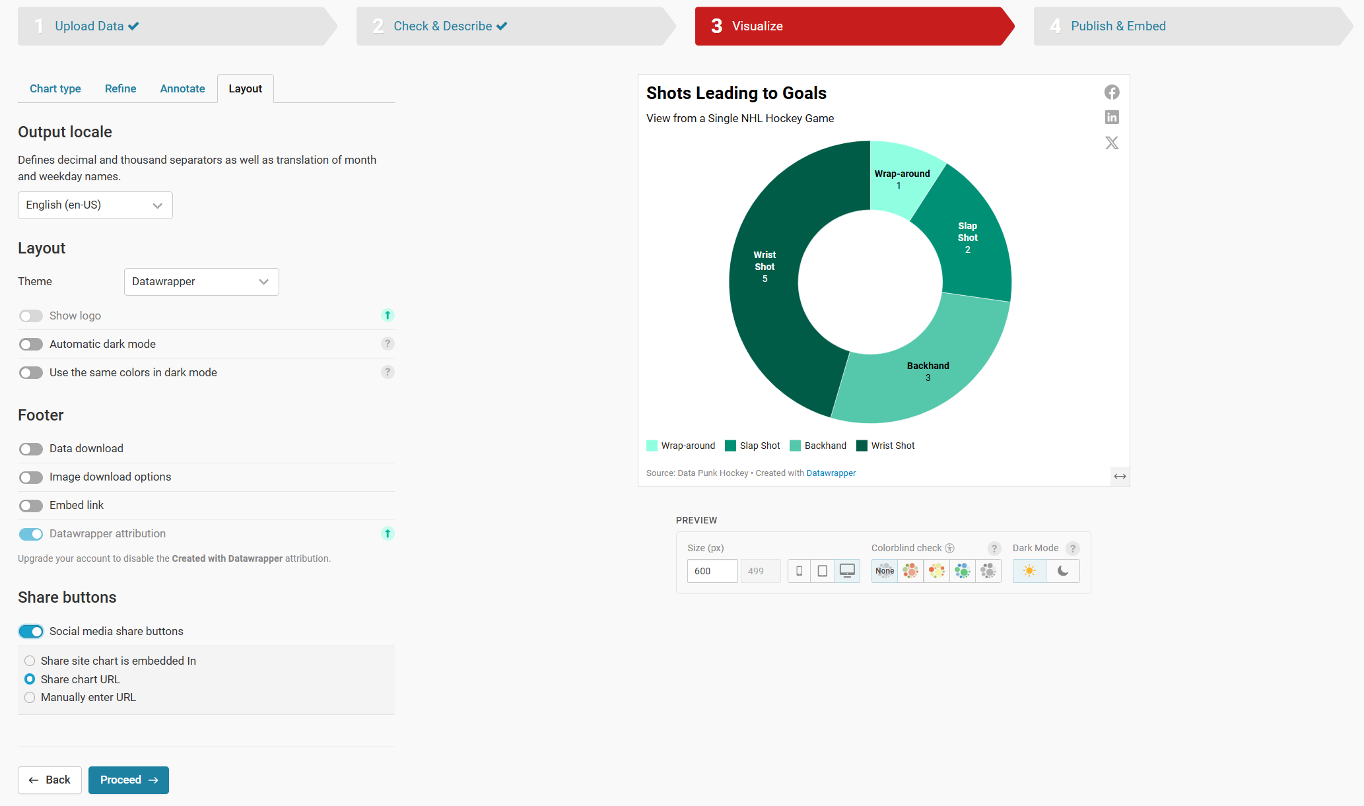Enable Automatic dark mode toggle
The height and width of the screenshot is (806, 1364).
pyautogui.click(x=31, y=345)
